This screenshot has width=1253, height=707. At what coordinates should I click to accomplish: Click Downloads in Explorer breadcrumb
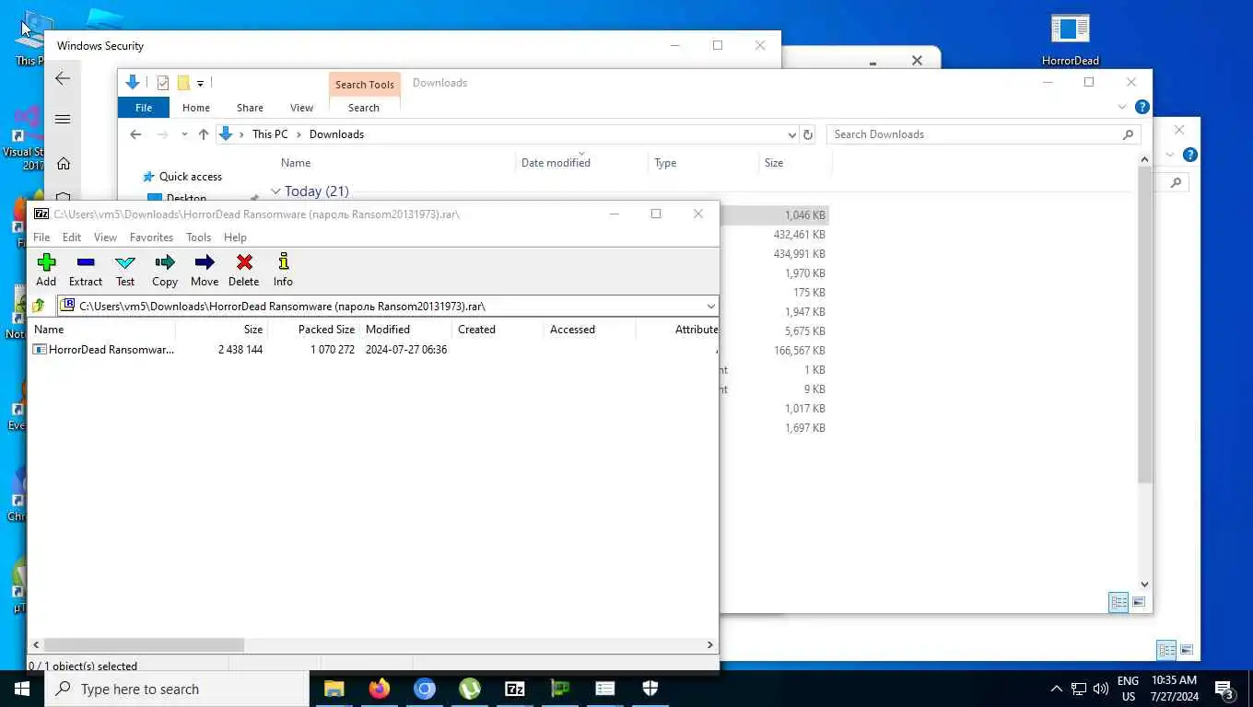336,134
